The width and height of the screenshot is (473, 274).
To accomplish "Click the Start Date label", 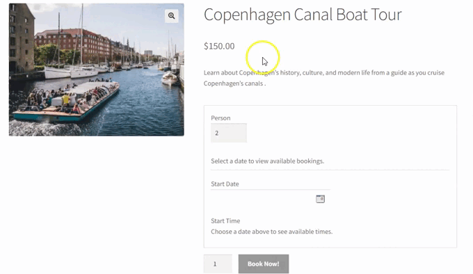I will 225,184.
